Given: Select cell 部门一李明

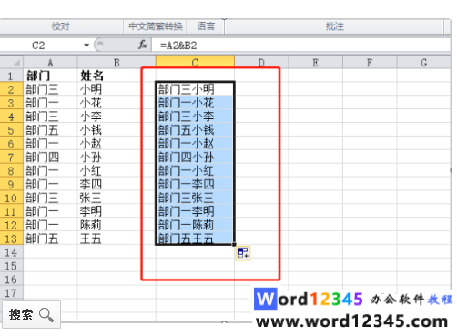Looking at the screenshot, I should [x=195, y=211].
